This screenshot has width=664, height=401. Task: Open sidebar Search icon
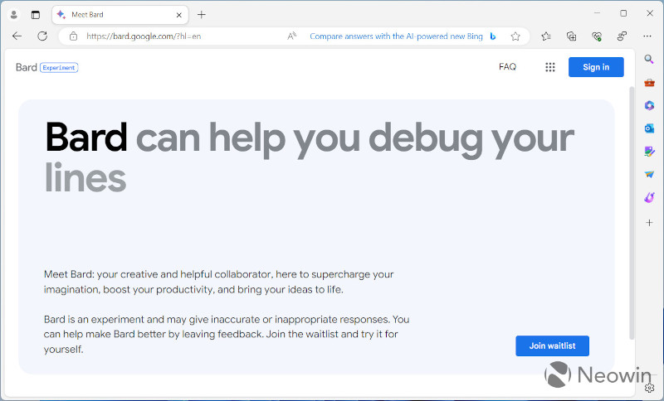[649, 60]
